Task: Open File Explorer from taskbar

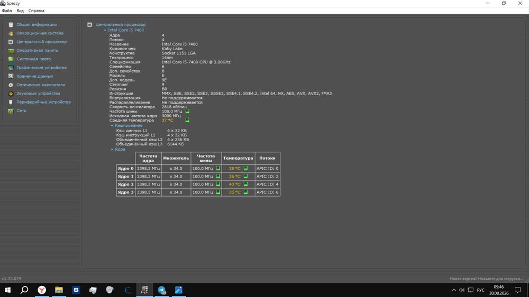Action: pyautogui.click(x=59, y=290)
